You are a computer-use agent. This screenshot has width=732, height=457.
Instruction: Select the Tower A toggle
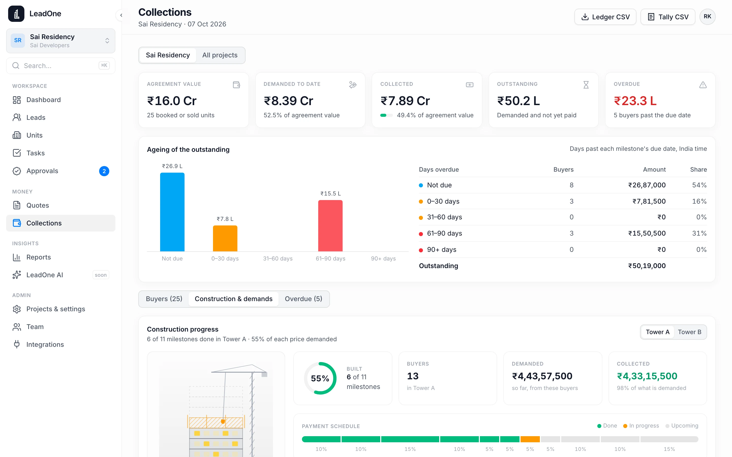pos(658,332)
